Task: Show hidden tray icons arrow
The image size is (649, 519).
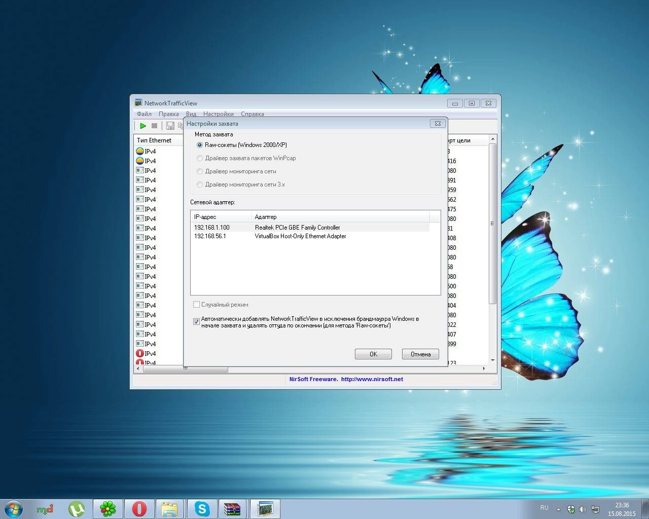Action: click(x=558, y=509)
